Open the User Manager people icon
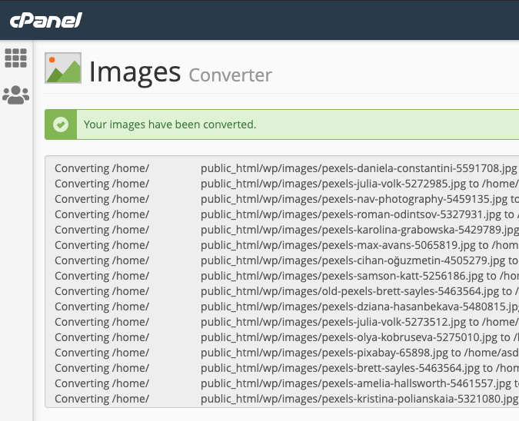The height and width of the screenshot is (421, 519). coord(15,94)
